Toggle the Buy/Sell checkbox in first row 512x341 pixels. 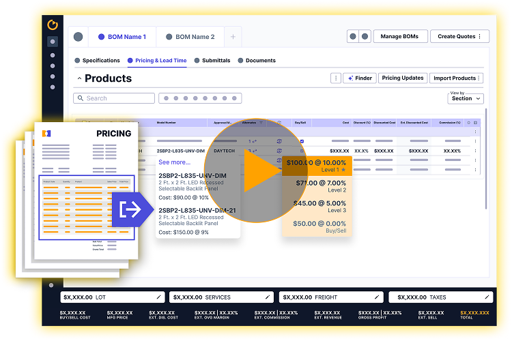coord(302,141)
